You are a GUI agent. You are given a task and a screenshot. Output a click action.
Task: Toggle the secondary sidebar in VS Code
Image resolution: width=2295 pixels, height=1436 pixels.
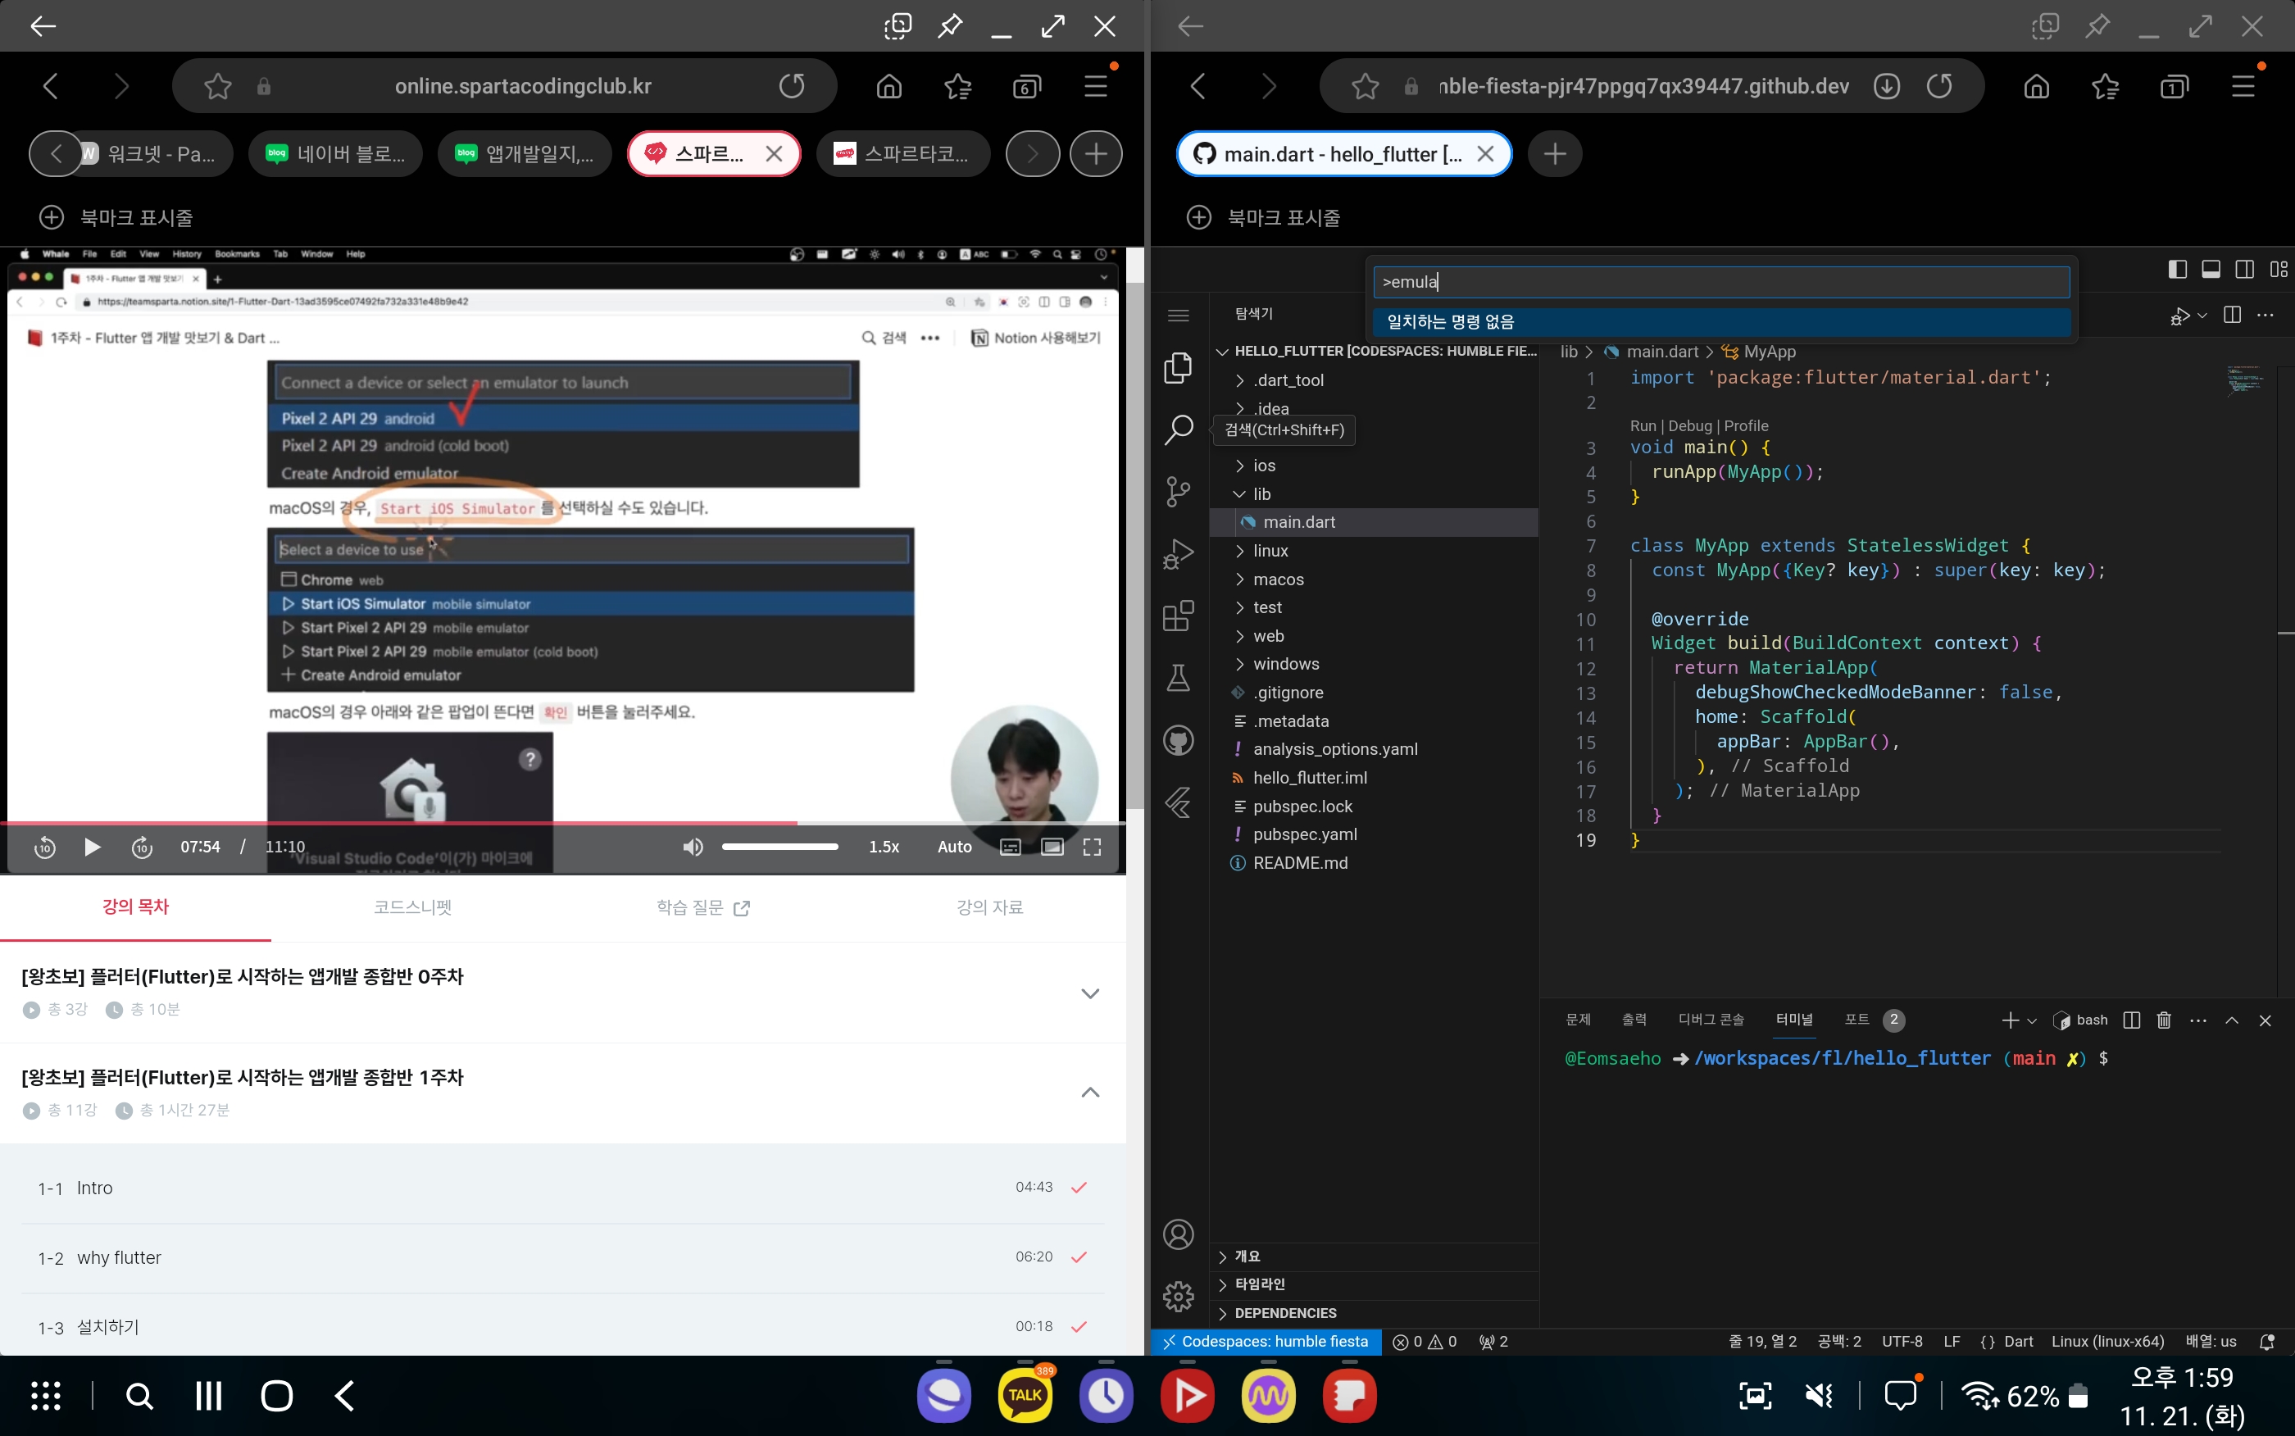pos(2245,270)
